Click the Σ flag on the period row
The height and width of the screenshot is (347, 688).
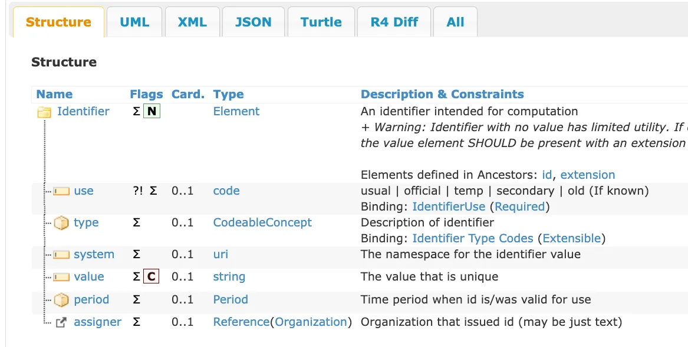click(x=137, y=299)
